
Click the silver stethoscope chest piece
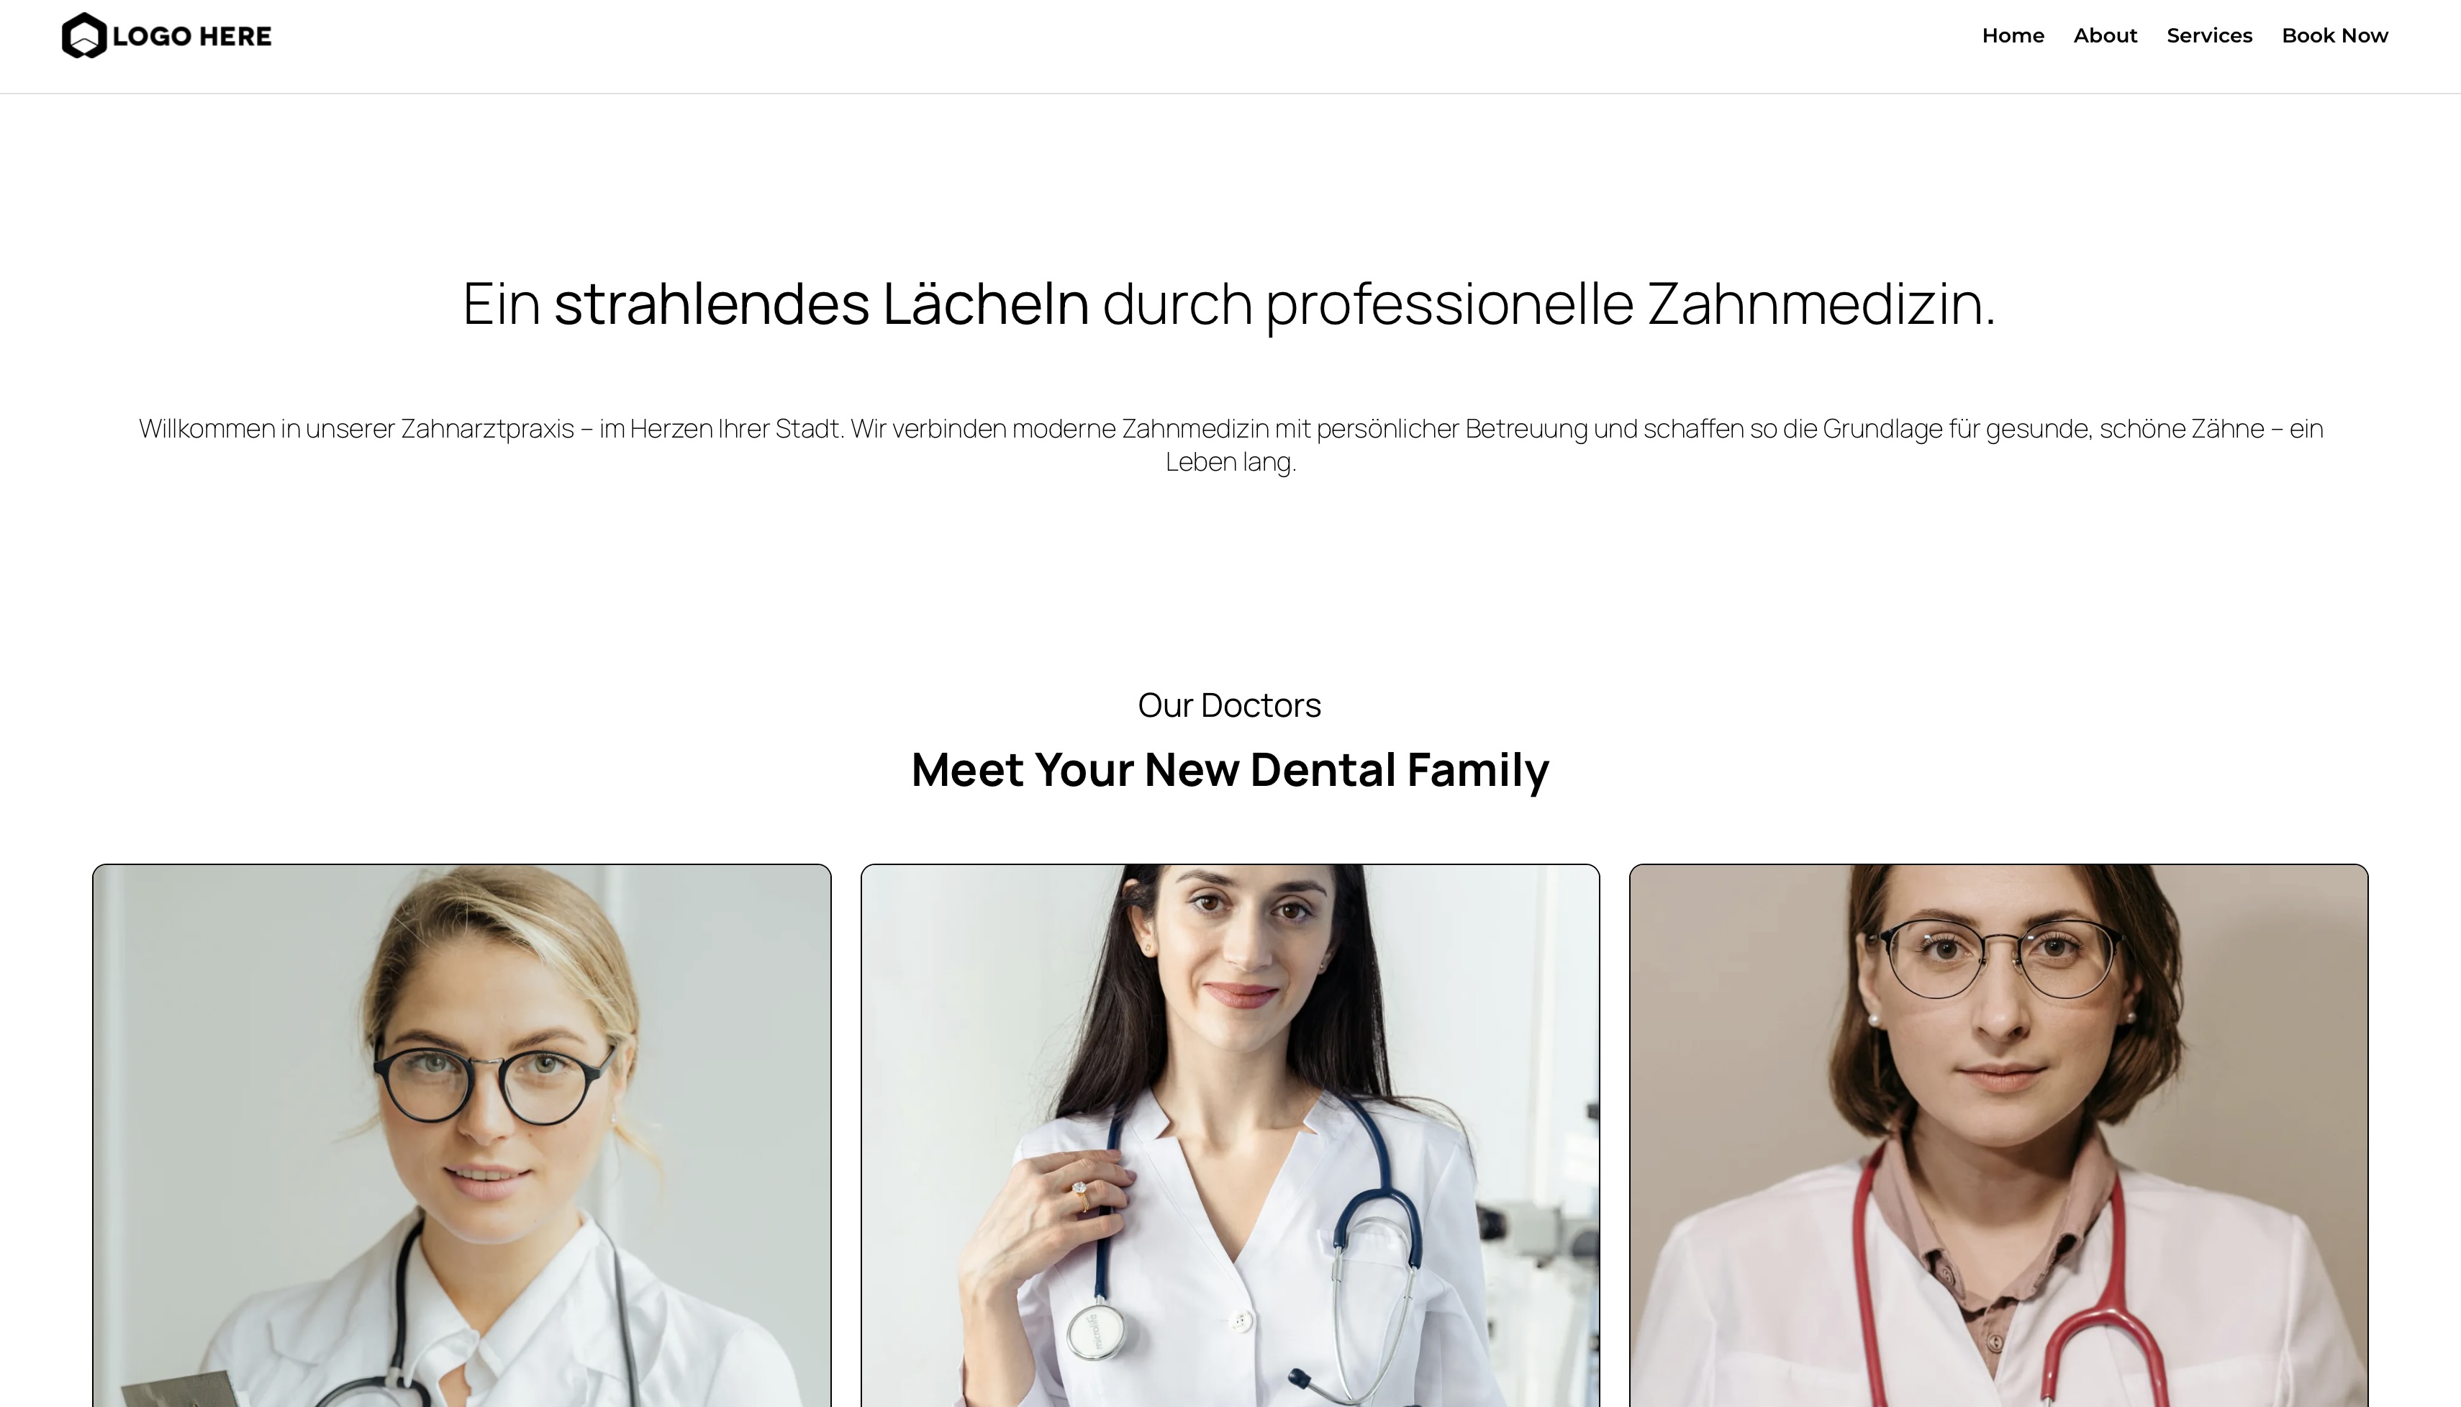coord(1097,1334)
